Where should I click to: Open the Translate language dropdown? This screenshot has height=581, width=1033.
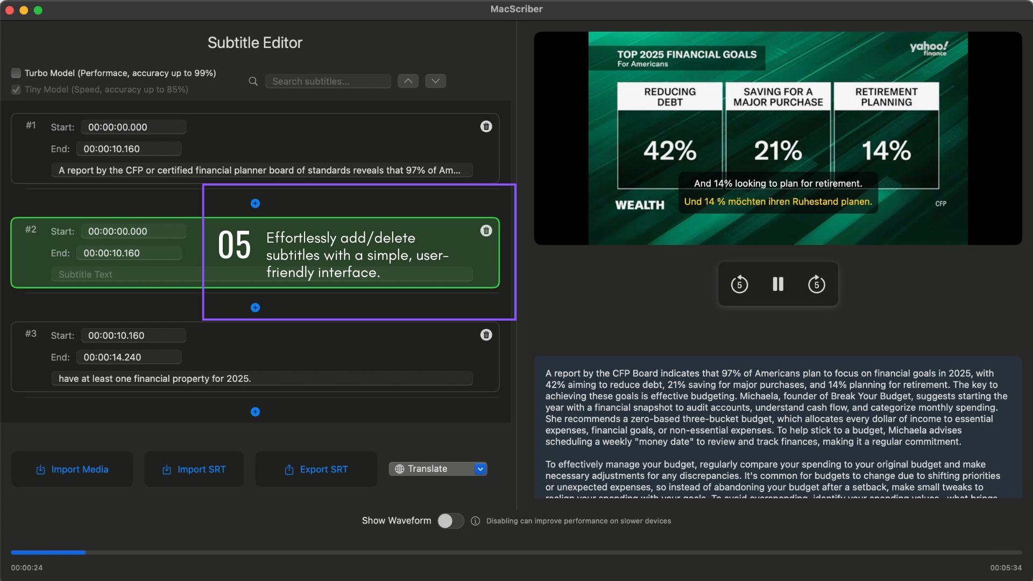[x=480, y=469]
